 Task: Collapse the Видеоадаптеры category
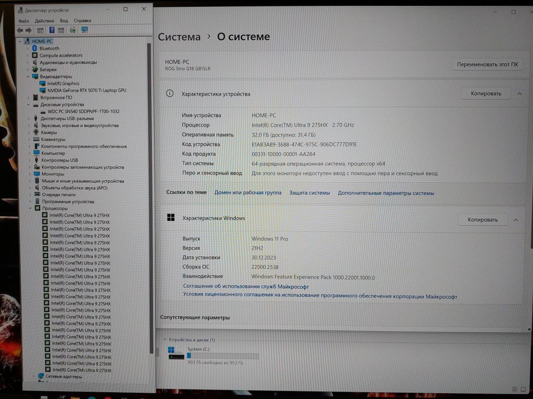28,76
